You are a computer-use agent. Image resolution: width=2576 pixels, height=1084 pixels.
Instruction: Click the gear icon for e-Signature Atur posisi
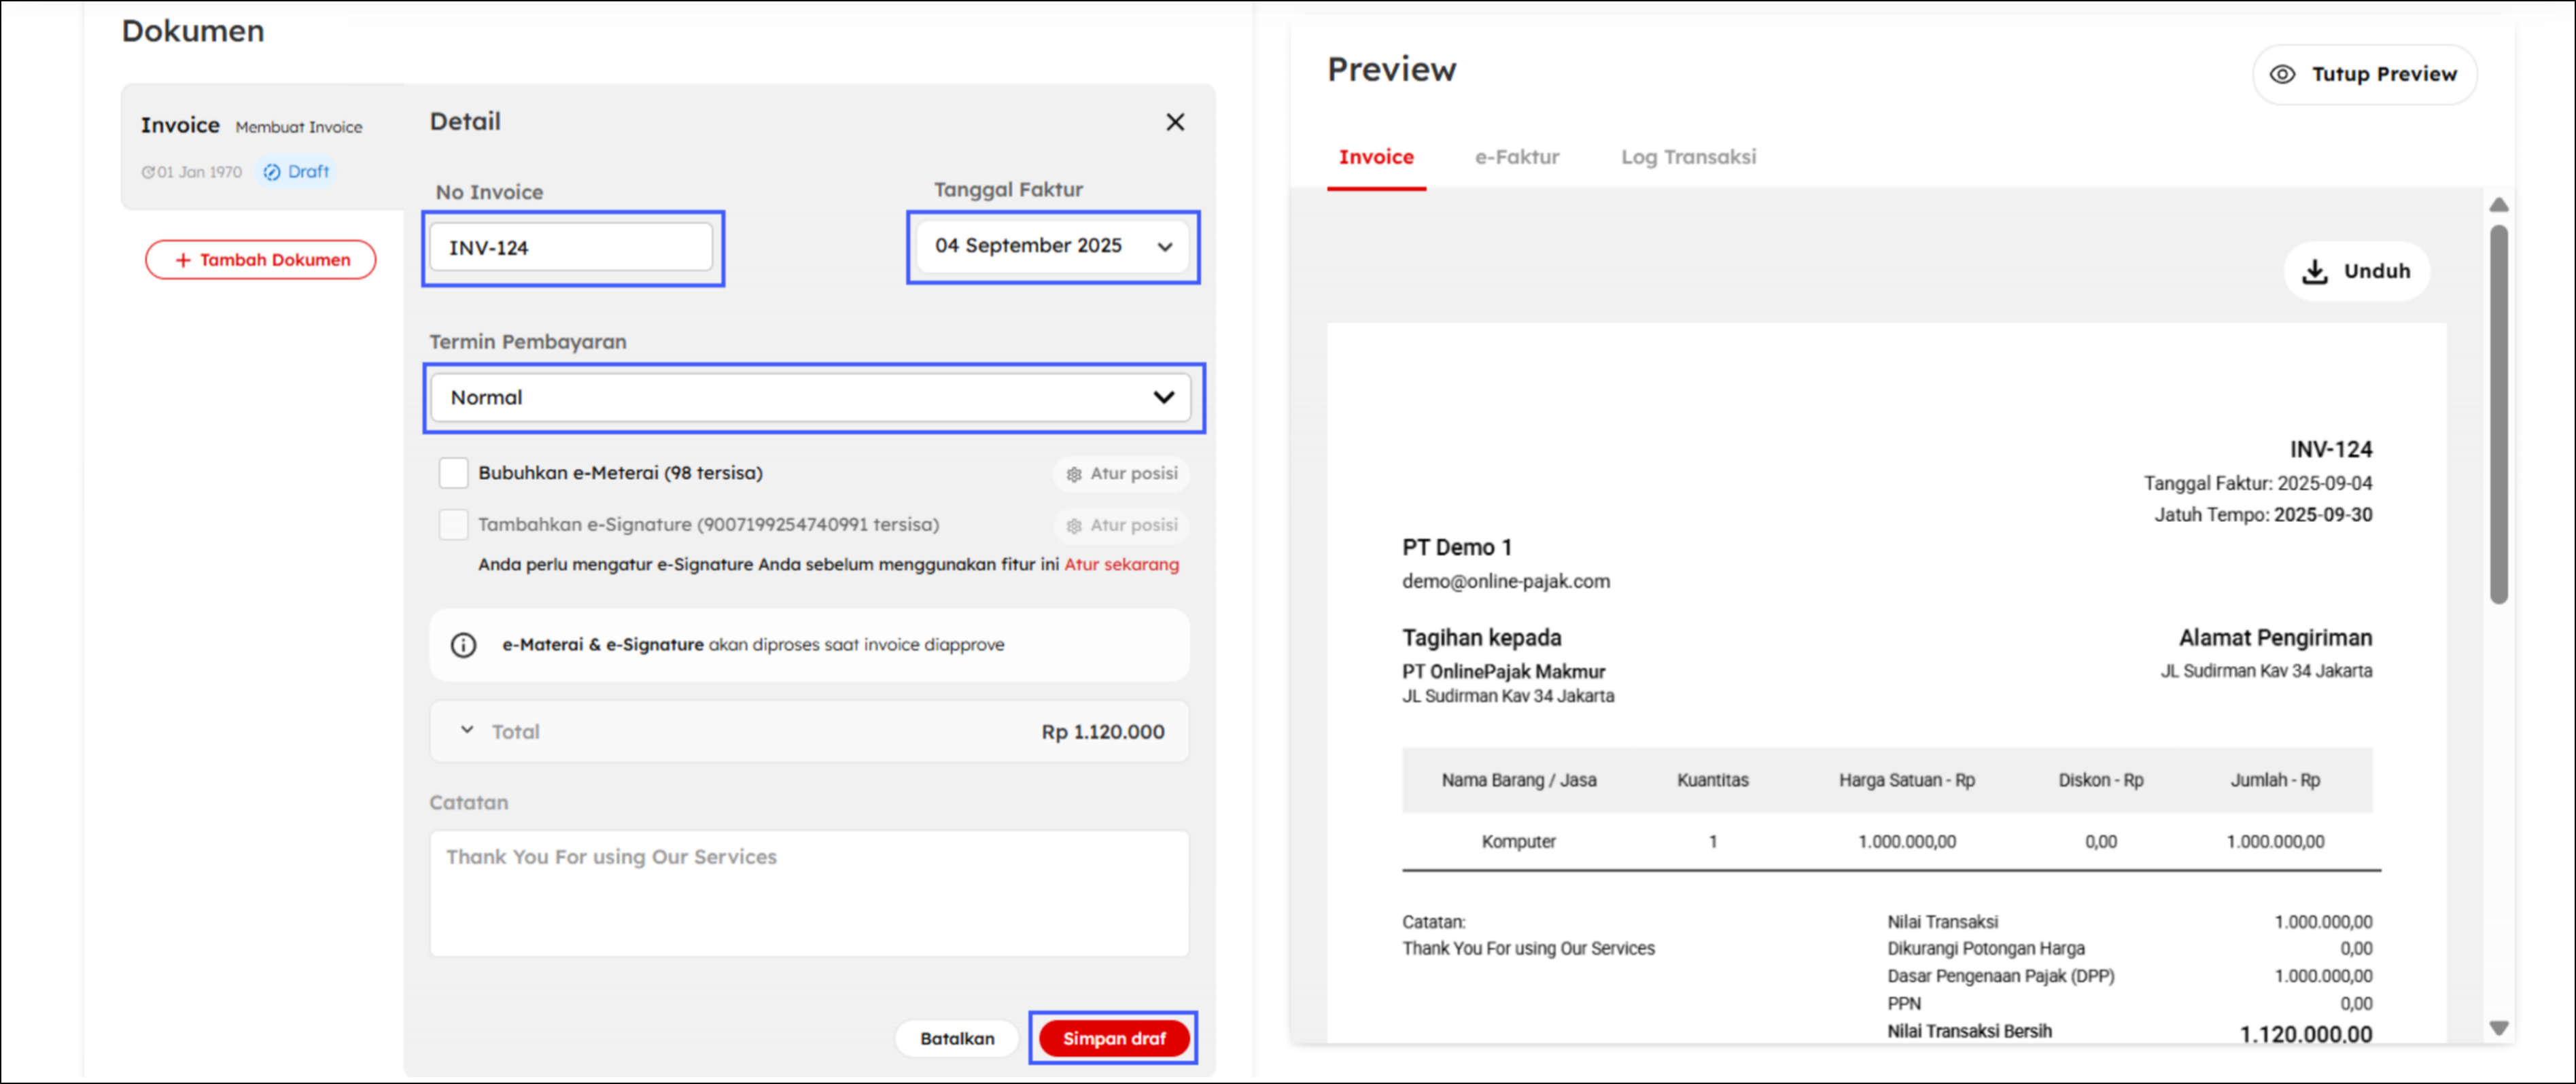click(x=1074, y=526)
